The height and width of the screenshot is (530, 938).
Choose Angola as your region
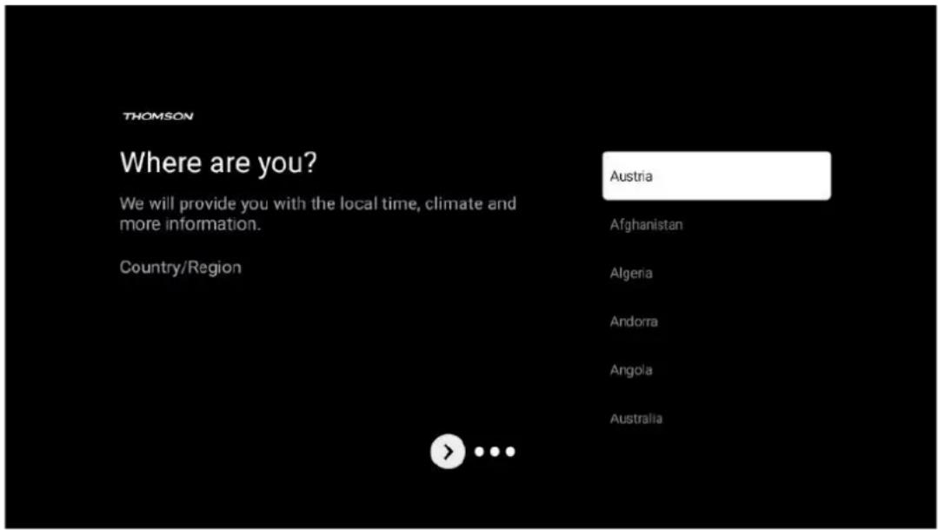coord(630,369)
